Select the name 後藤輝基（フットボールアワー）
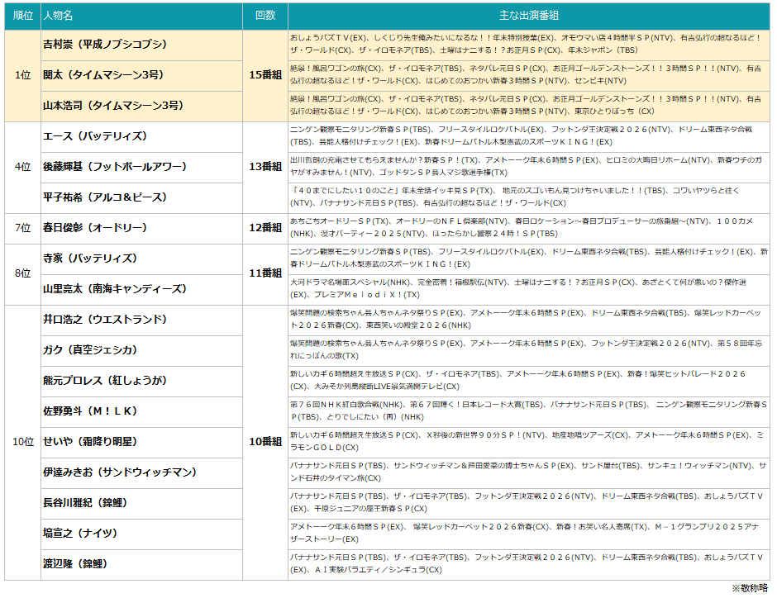The height and width of the screenshot is (598, 777). pos(115,167)
